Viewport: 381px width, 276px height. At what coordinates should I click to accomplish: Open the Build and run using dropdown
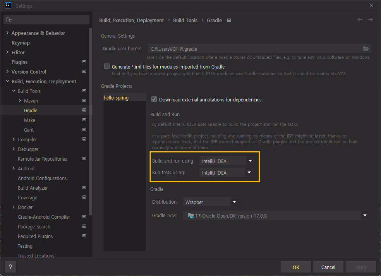click(227, 161)
